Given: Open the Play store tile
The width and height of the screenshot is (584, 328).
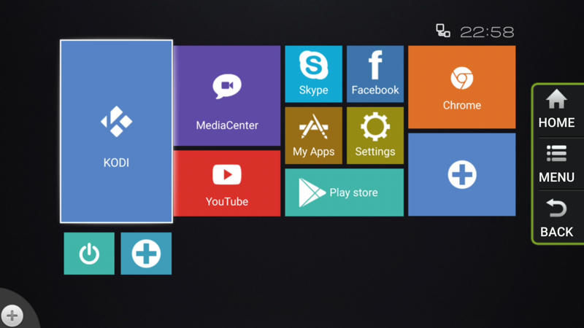Looking at the screenshot, I should 344,192.
